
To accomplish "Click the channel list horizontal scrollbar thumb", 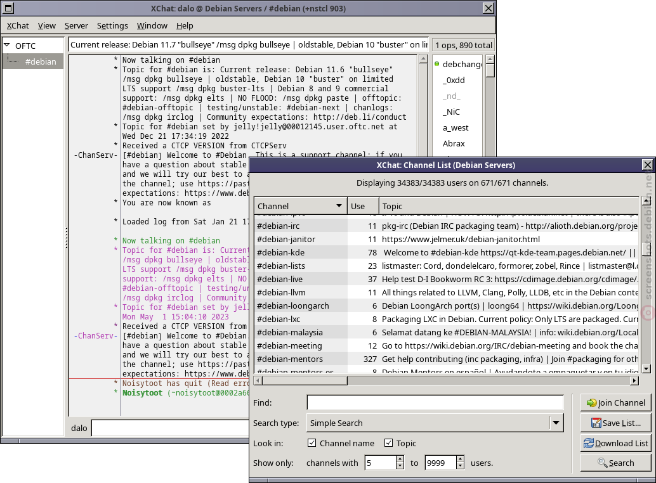I will (x=305, y=381).
